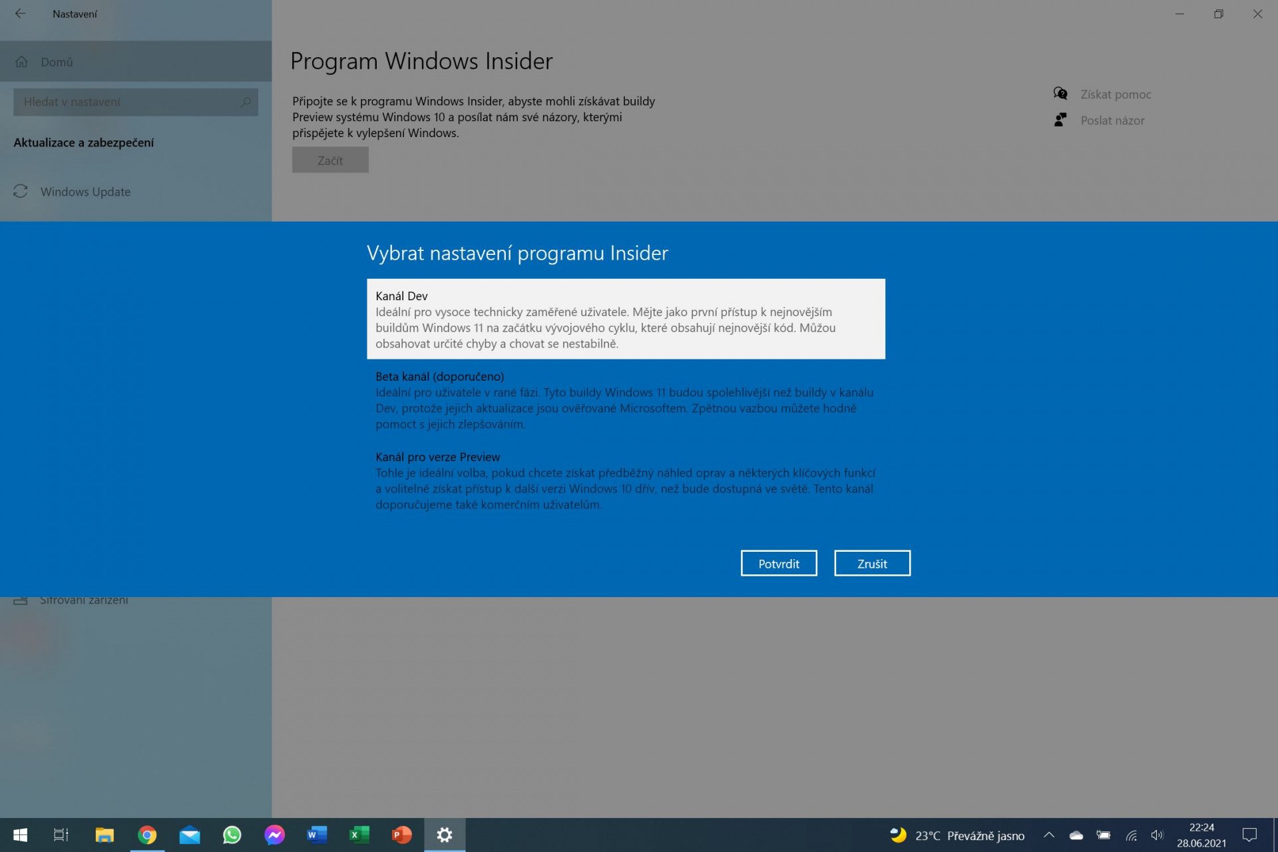Click the Začít button

point(330,160)
